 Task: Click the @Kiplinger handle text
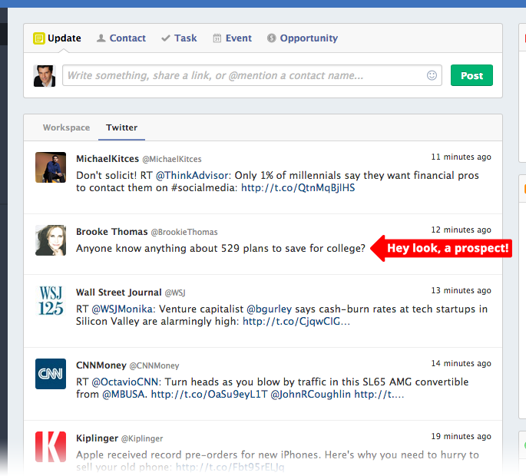(x=142, y=439)
